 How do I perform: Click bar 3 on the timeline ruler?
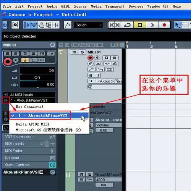tap(151, 46)
